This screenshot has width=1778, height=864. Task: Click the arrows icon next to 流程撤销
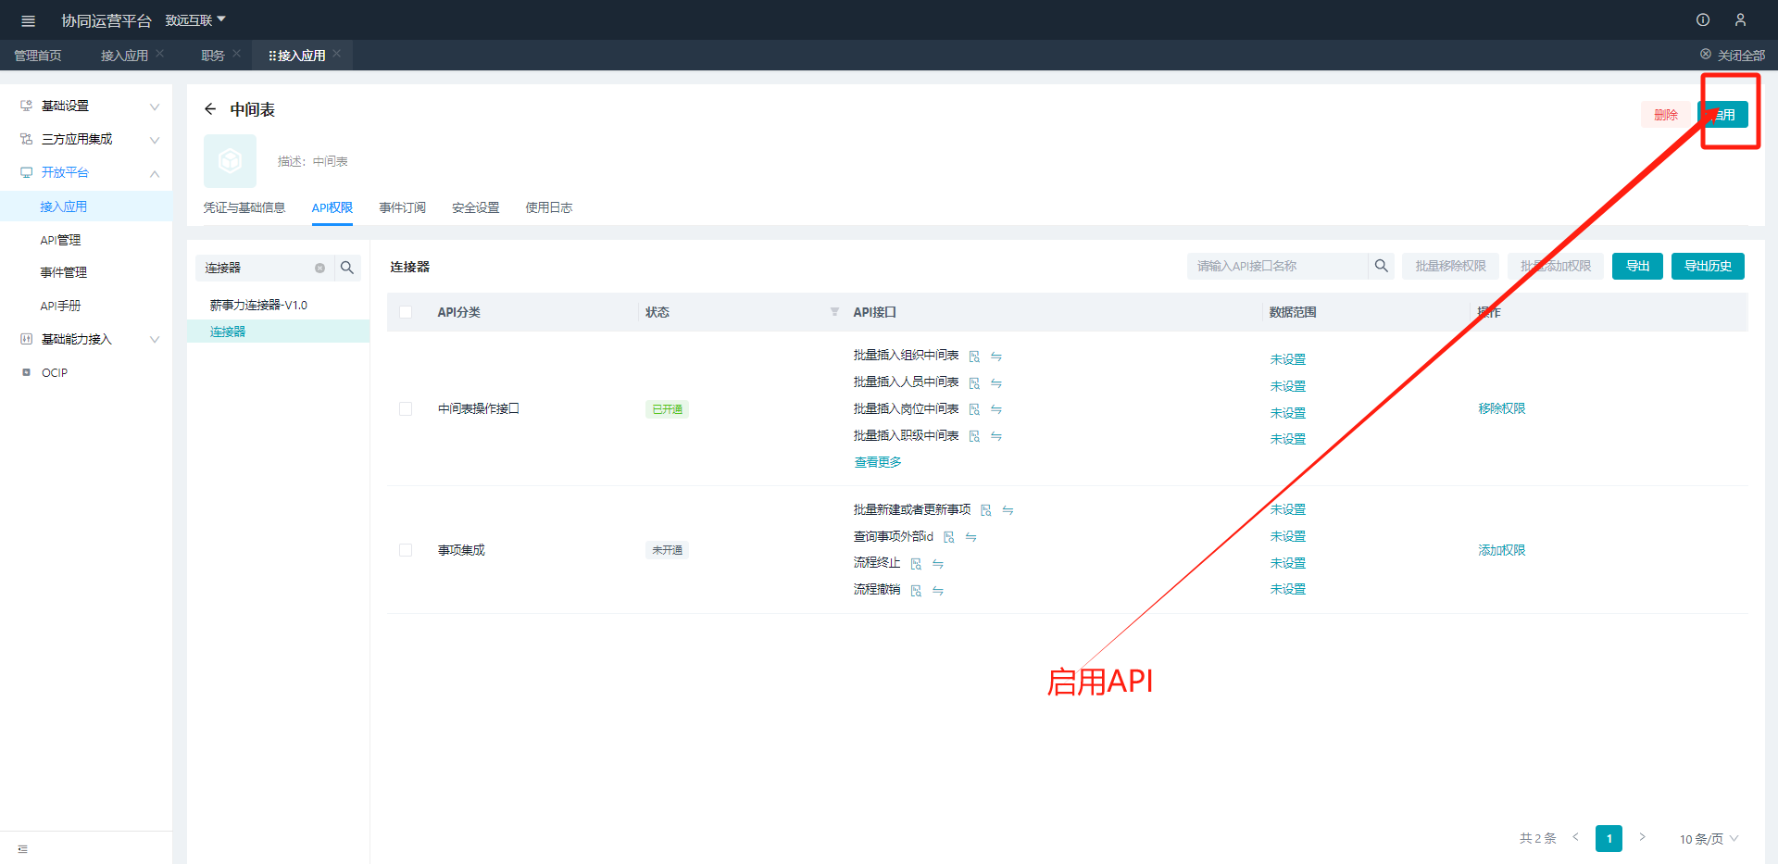click(x=938, y=591)
